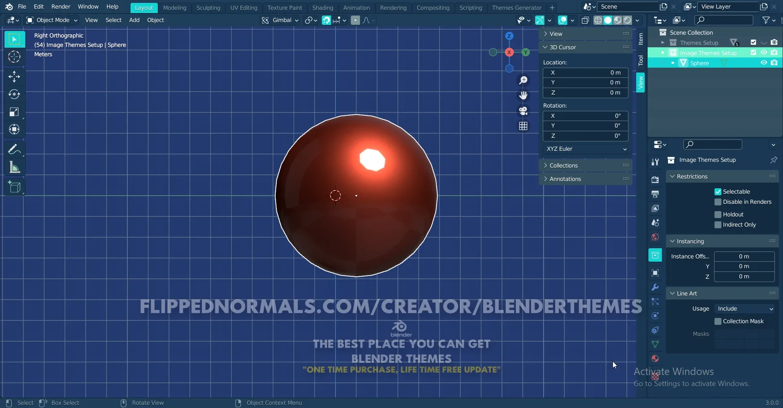Viewport: 783px width, 408px height.
Task: Enable the Holdout checkbox
Action: 718,214
